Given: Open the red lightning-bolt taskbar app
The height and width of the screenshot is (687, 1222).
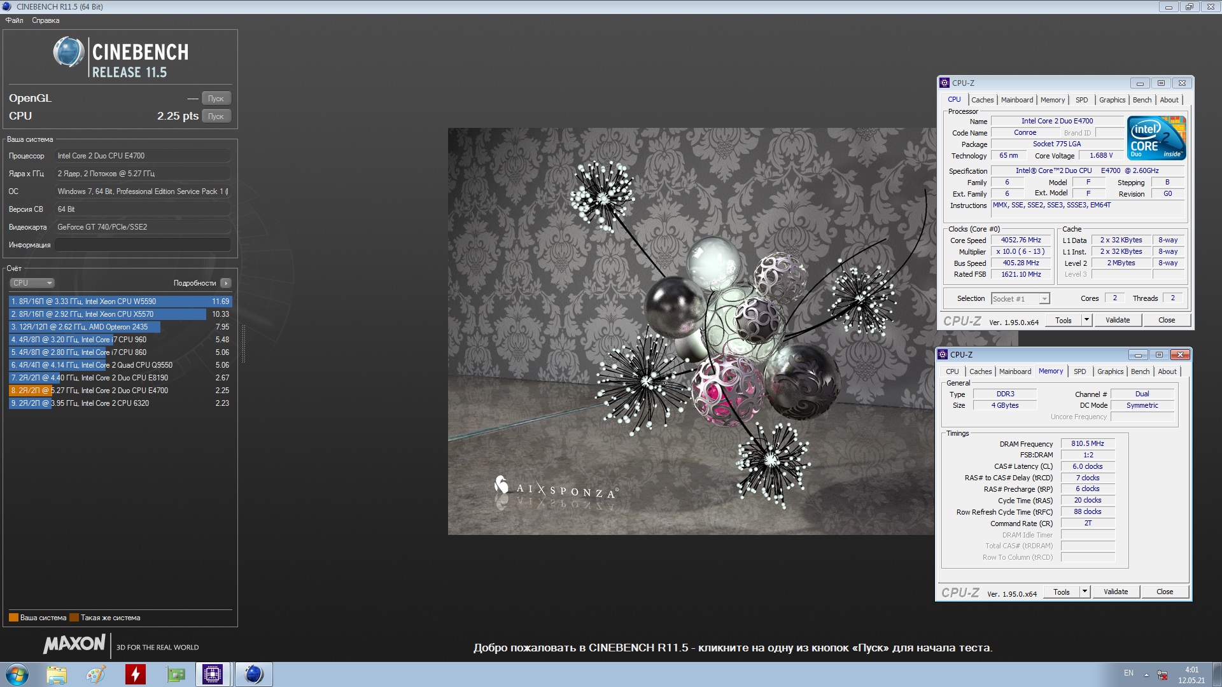Looking at the screenshot, I should tap(135, 674).
